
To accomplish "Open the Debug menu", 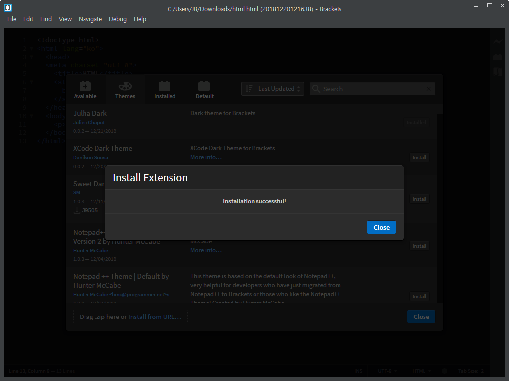I will [x=117, y=19].
